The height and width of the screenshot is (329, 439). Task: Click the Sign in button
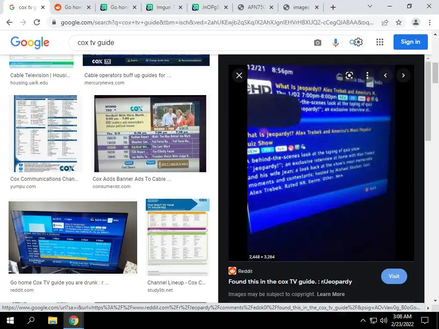pos(410,42)
